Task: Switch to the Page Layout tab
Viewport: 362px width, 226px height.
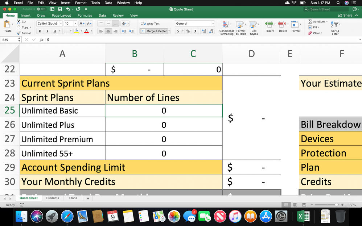Action: coord(61,16)
